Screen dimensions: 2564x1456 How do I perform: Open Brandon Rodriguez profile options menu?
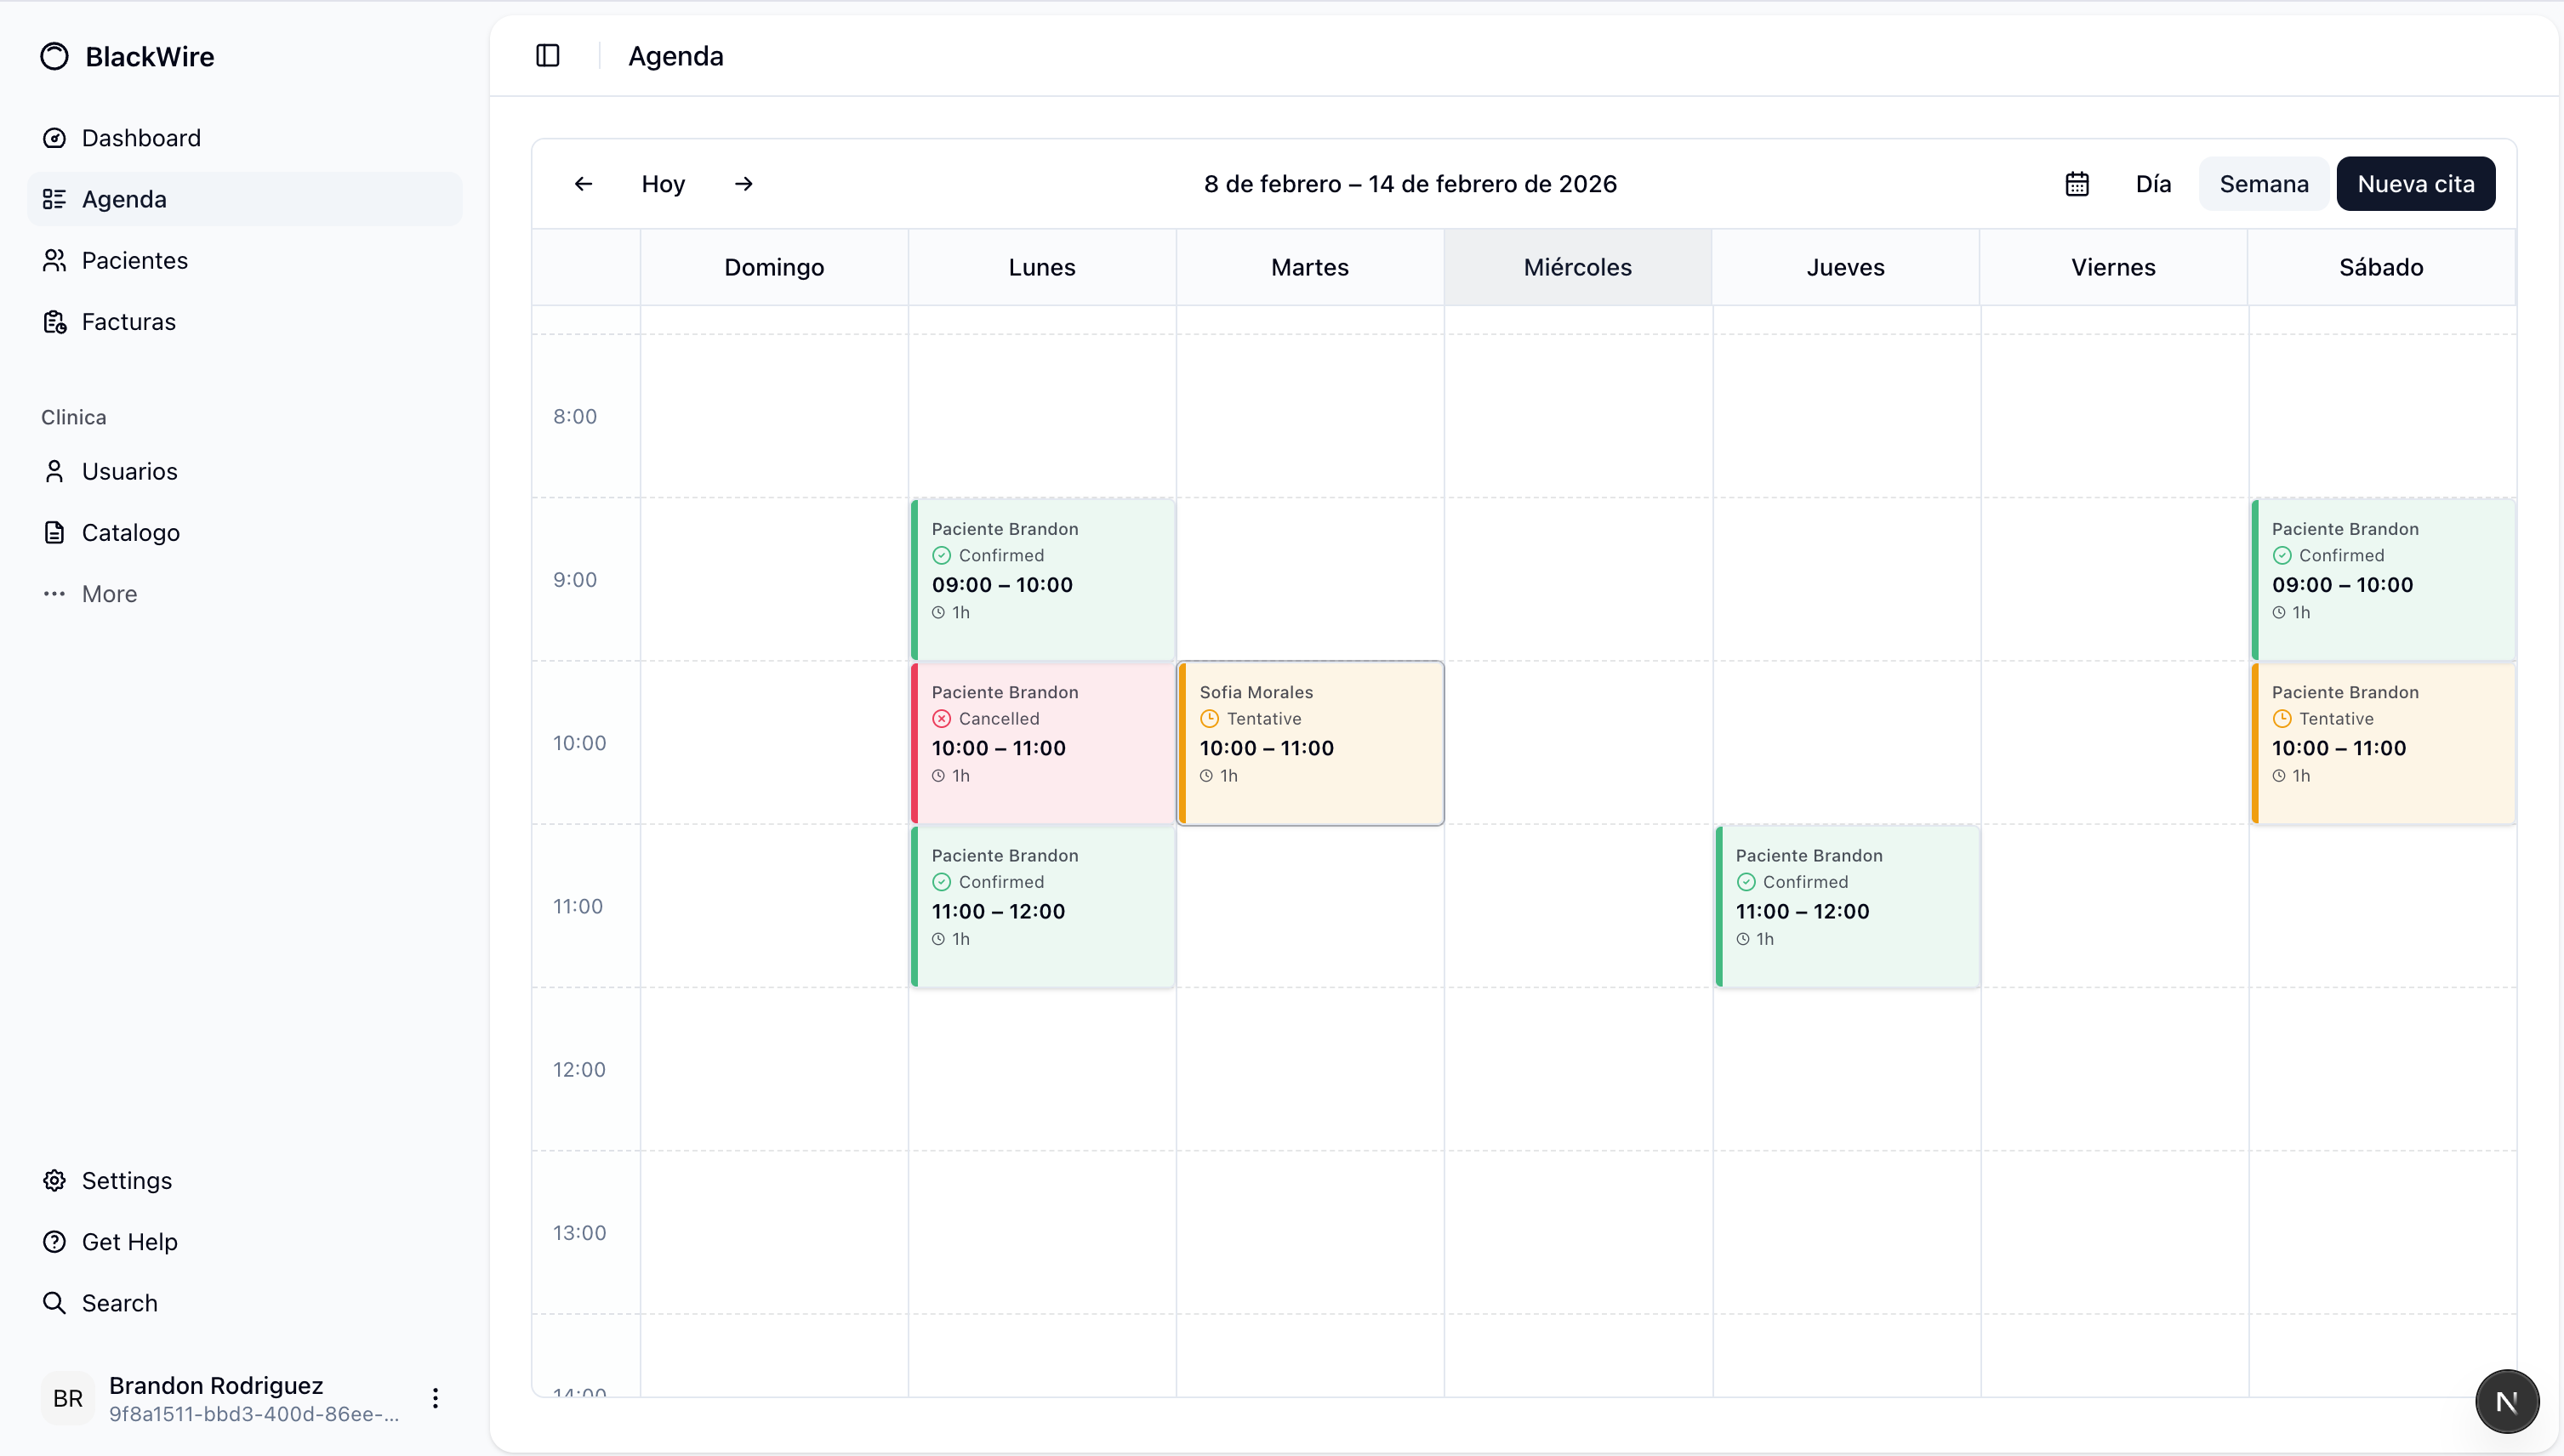435,1399
